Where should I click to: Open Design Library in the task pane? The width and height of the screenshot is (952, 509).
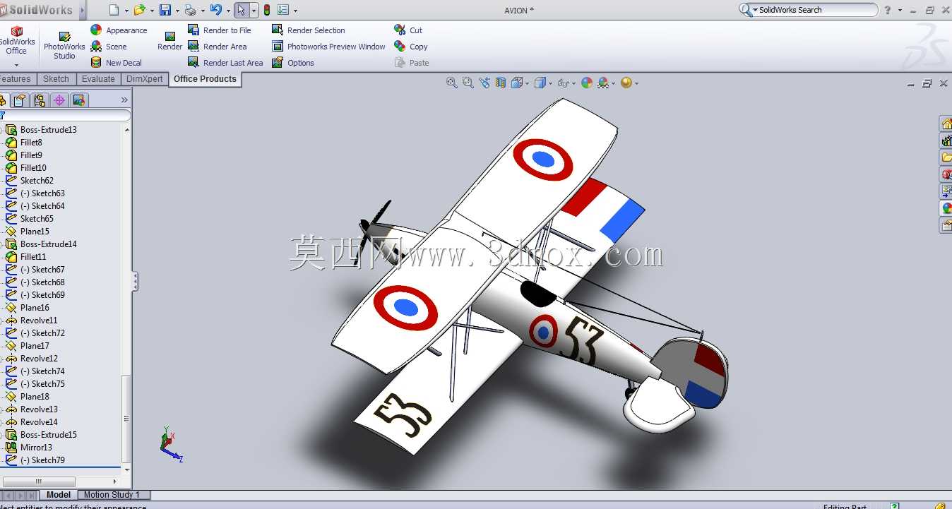(946, 141)
